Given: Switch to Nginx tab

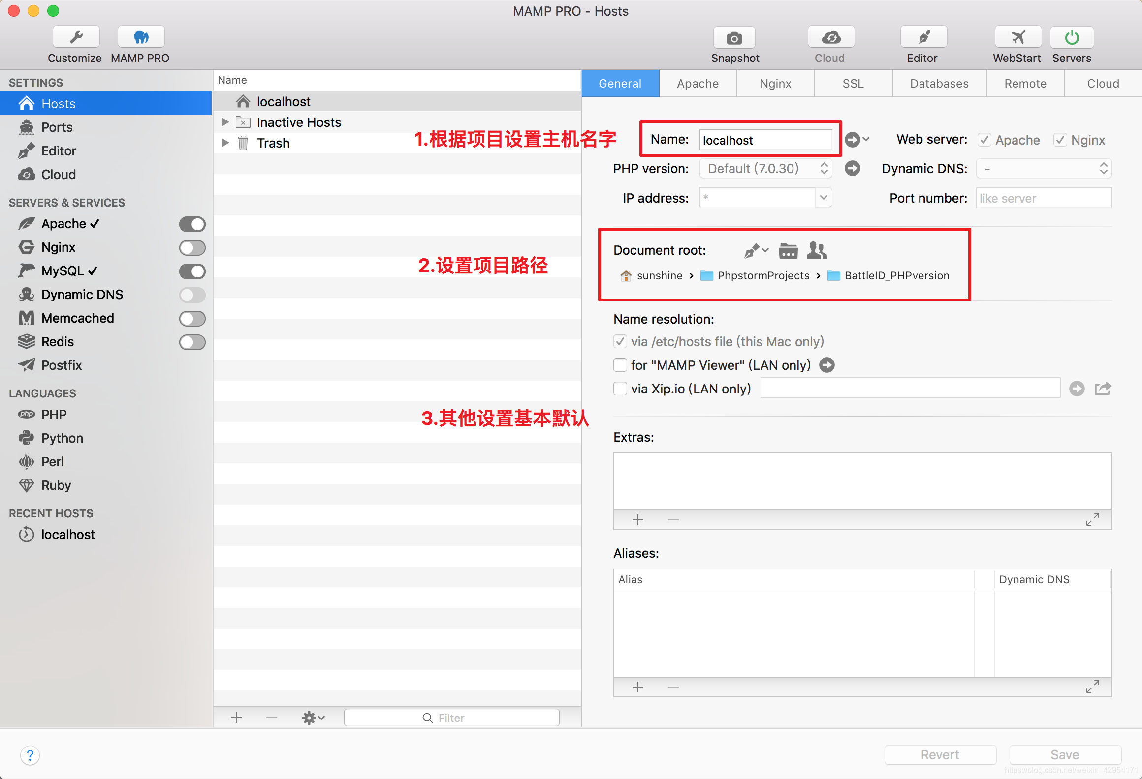Looking at the screenshot, I should point(776,83).
